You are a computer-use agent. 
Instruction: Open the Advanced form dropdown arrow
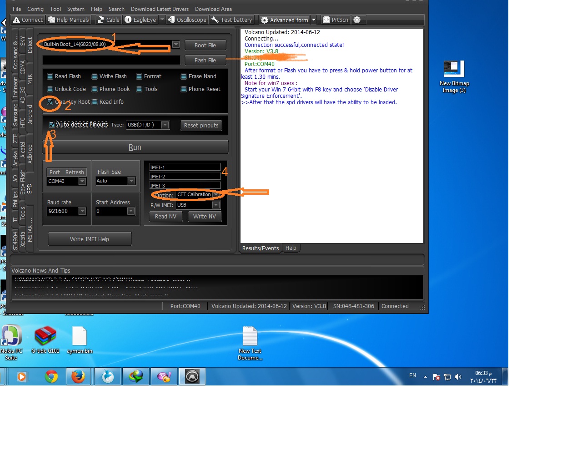(x=314, y=20)
